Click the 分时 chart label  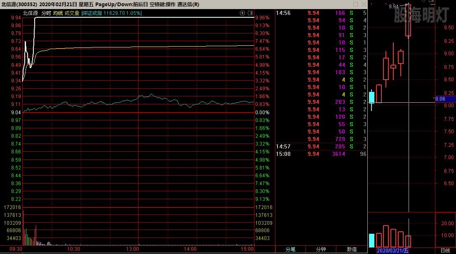[x=46, y=13]
